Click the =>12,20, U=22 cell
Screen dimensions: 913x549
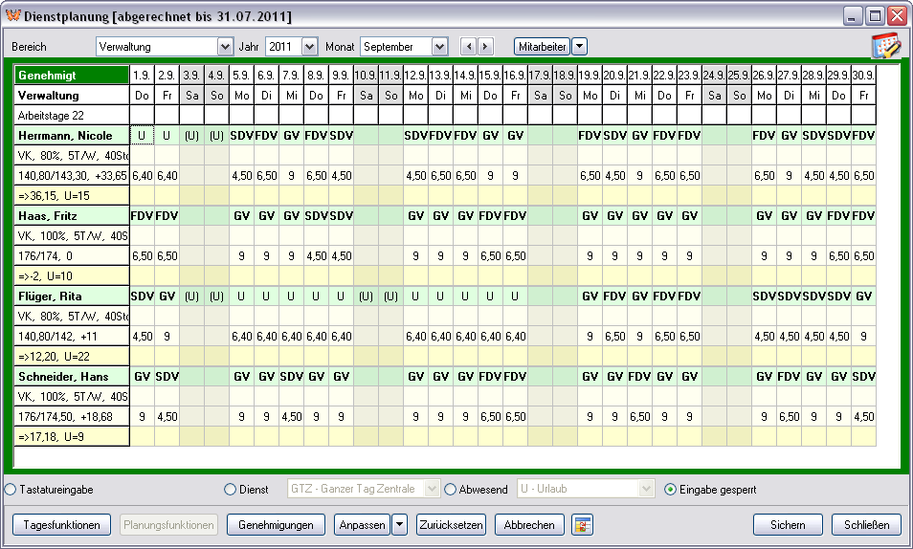pos(72,357)
